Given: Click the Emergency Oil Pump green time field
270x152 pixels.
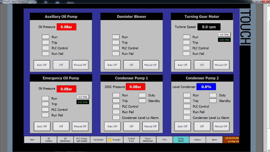Looking at the screenshot, I should 83,102.
